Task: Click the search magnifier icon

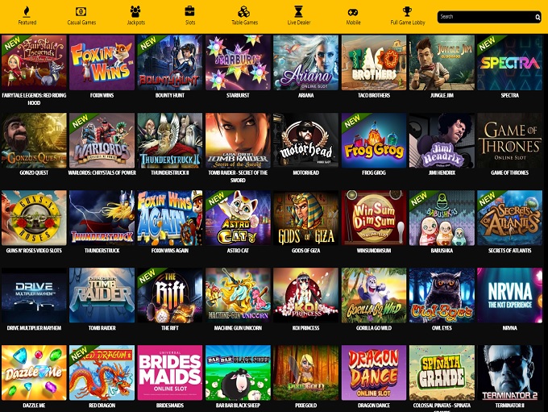Action: tap(538, 17)
